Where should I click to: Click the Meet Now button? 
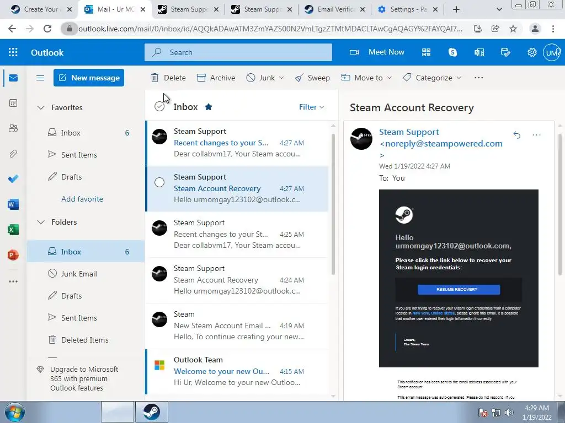pyautogui.click(x=377, y=52)
